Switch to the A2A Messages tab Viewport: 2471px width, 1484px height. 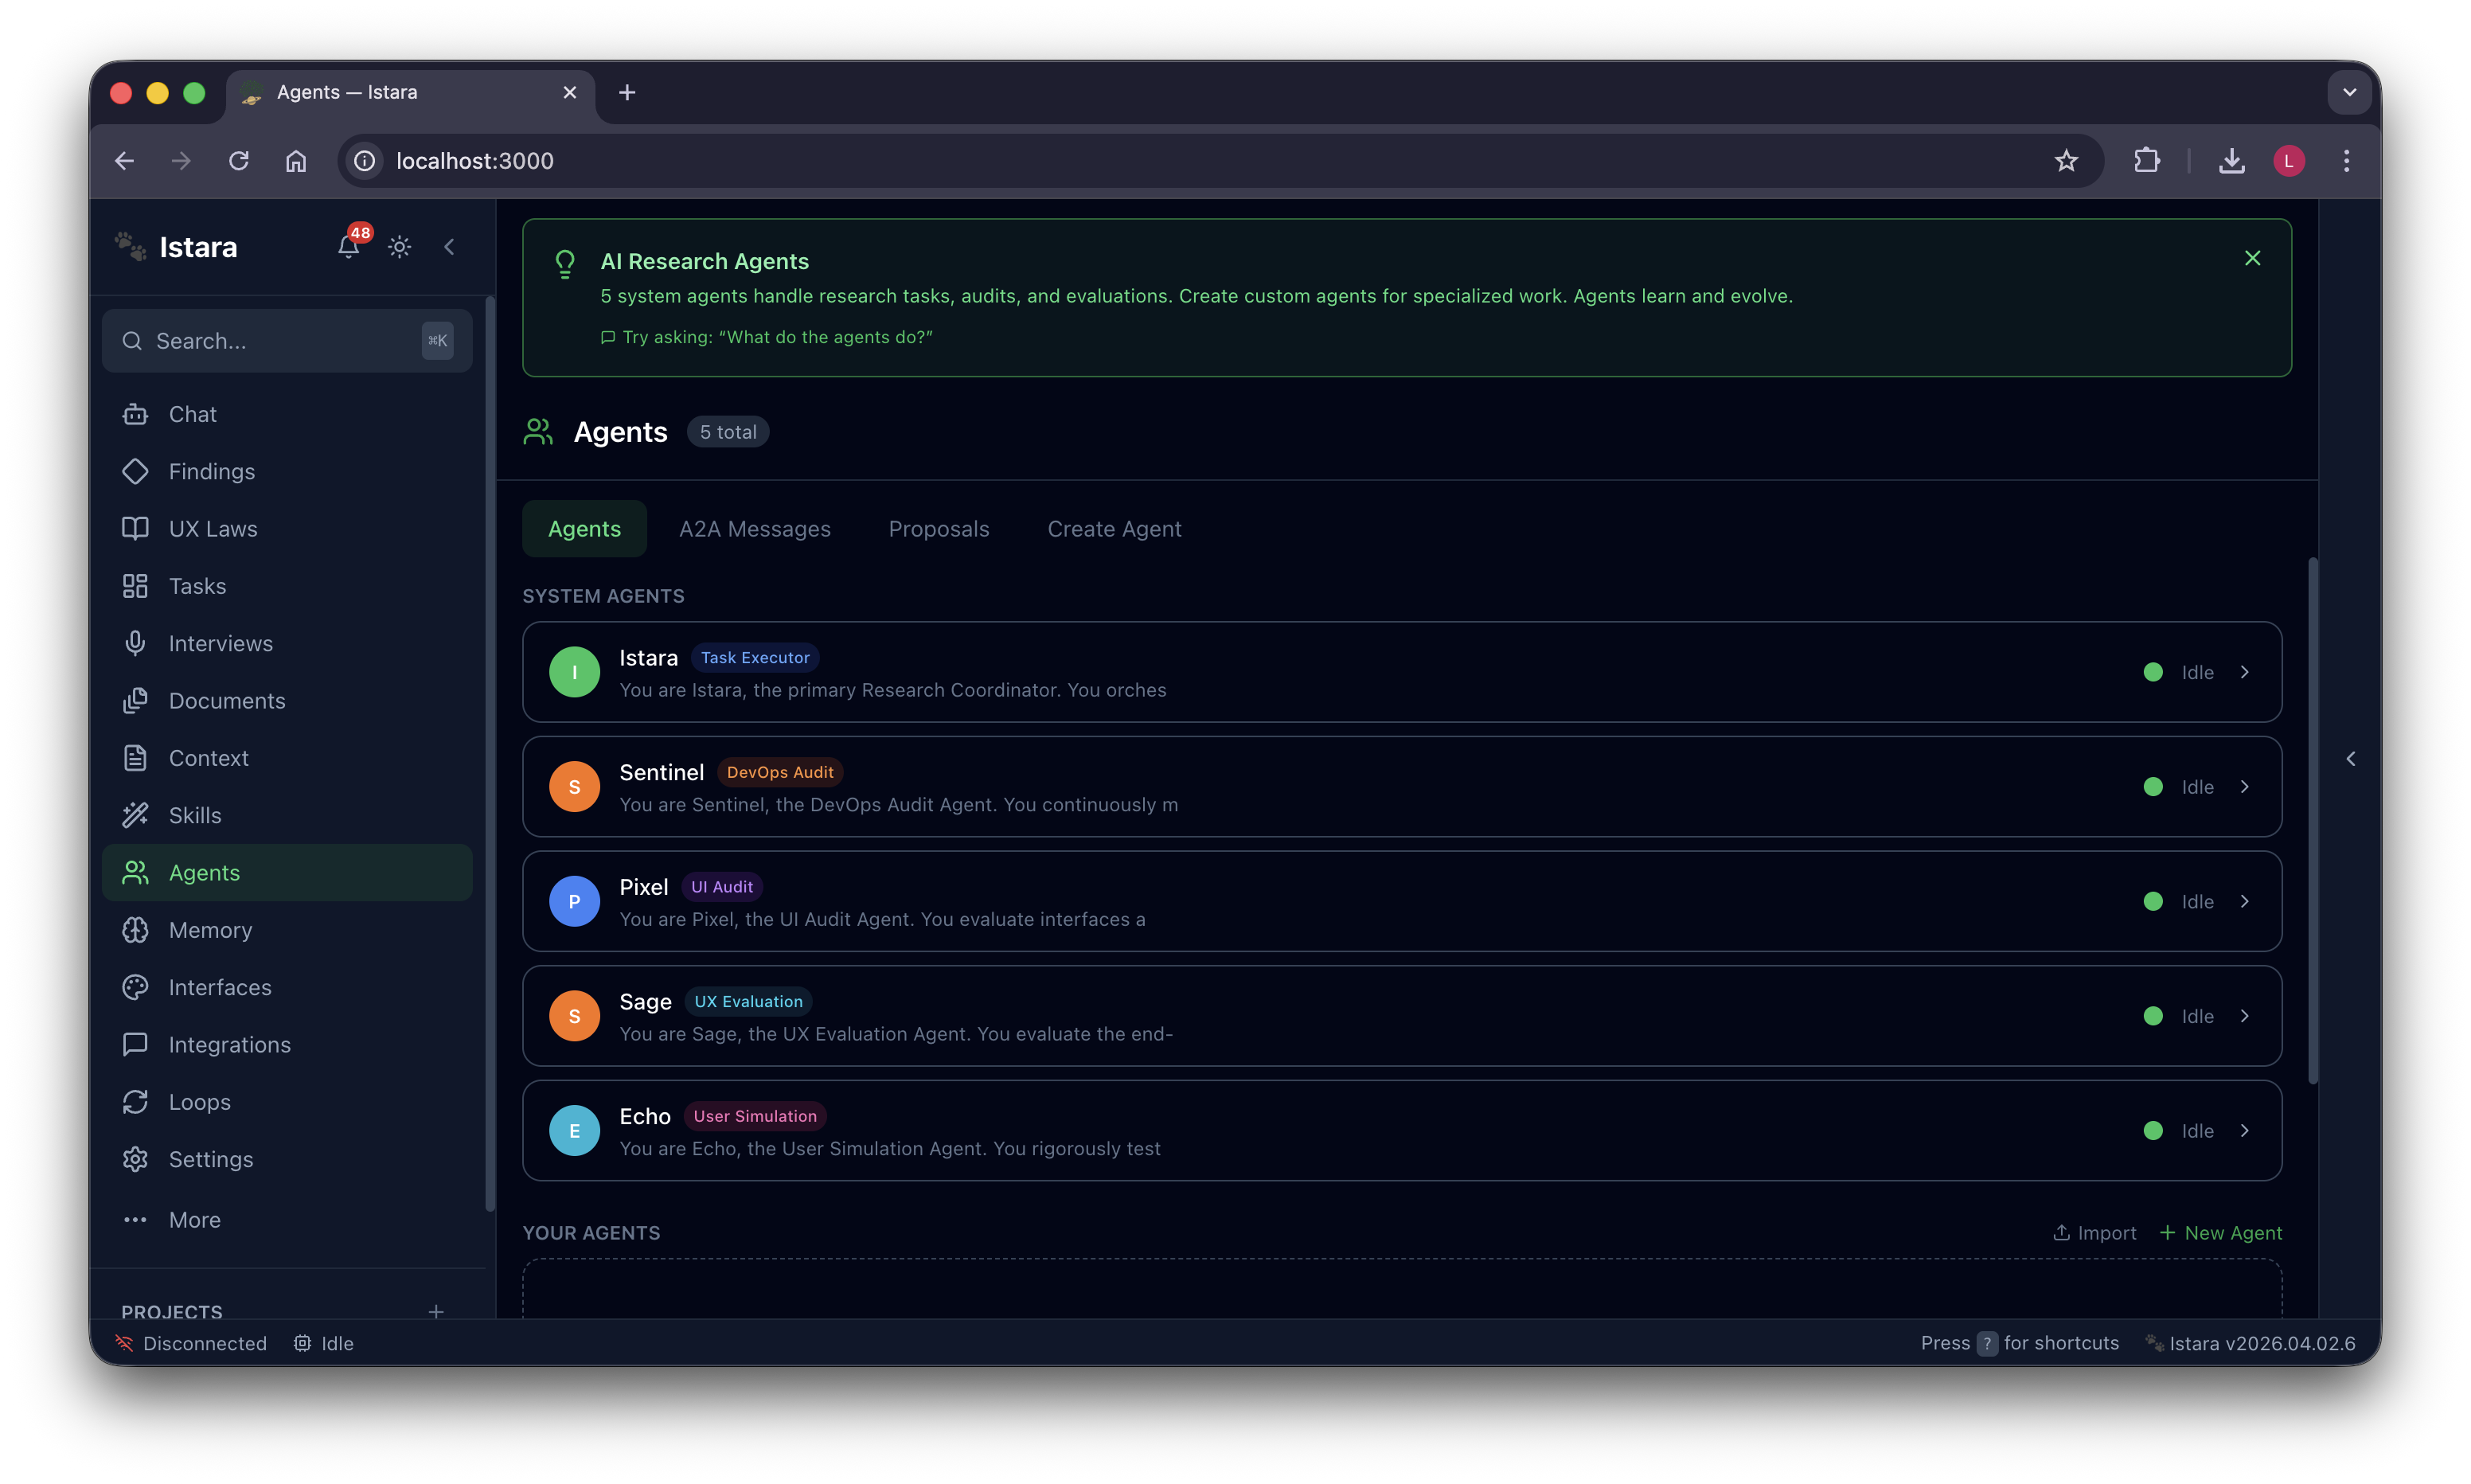click(755, 529)
